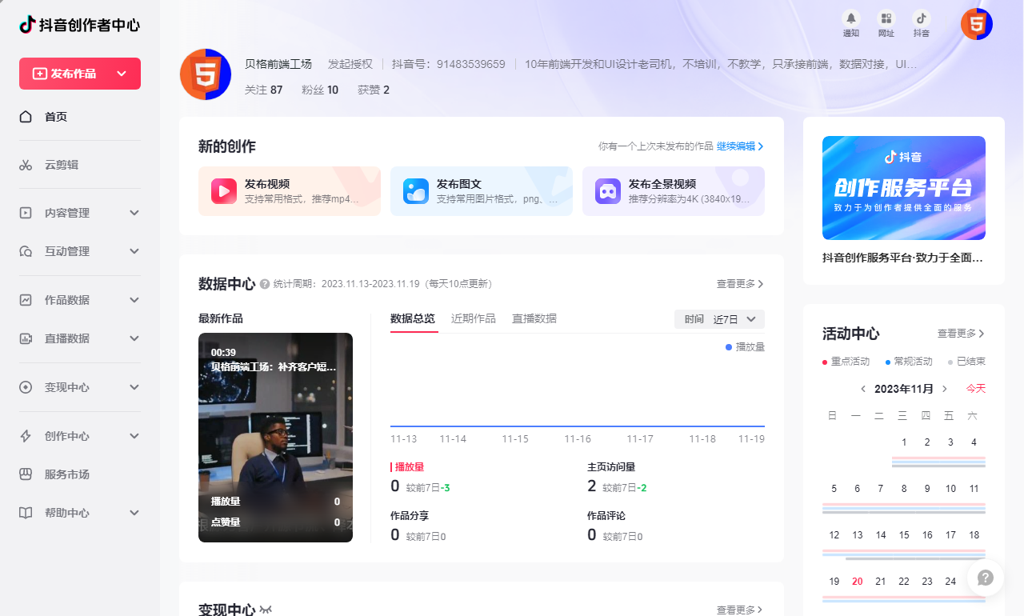The image size is (1024, 616).
Task: Open the 创作服务平台 banner image
Action: tap(904, 188)
